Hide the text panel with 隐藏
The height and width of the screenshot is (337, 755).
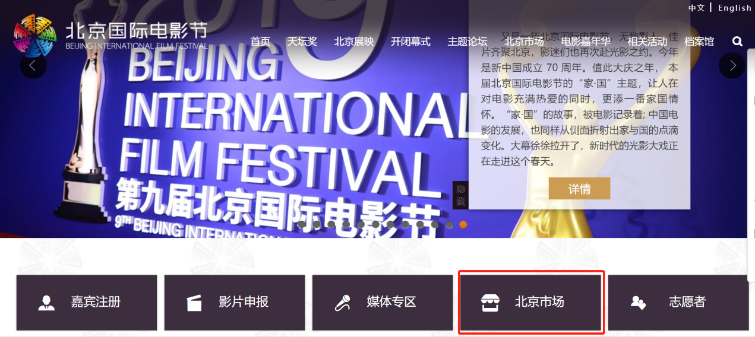click(460, 195)
